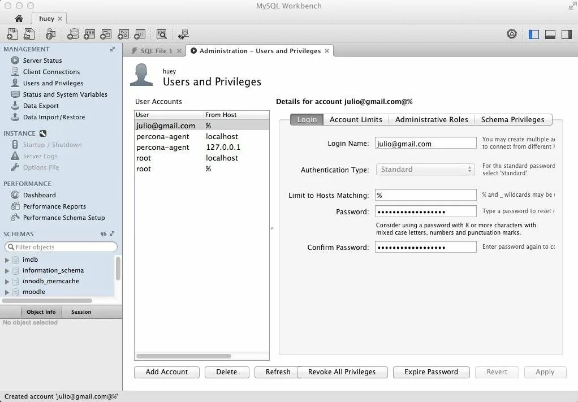Open the schema inspector info icon

click(50, 34)
